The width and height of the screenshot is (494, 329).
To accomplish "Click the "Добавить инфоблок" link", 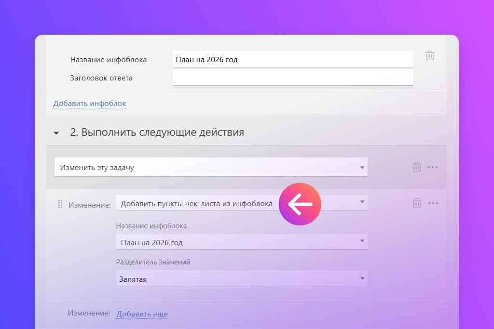I will pos(89,104).
